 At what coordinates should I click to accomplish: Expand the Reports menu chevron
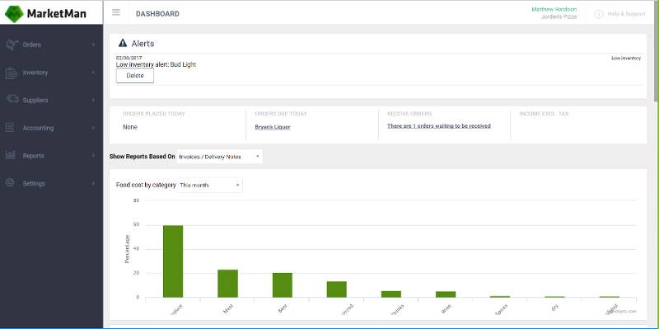coord(93,156)
